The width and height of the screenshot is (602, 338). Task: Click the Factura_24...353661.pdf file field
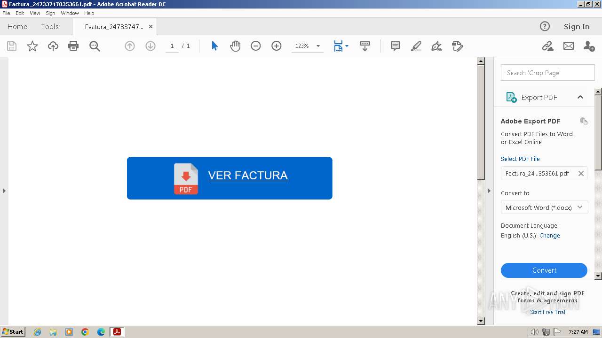544,173
